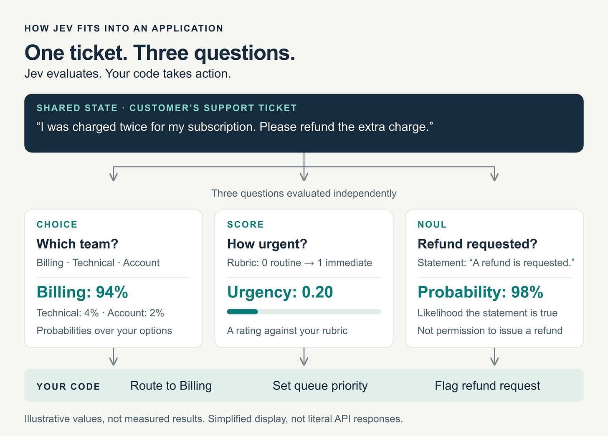608x436 pixels.
Task: Click Route to Billing action
Action: (171, 385)
